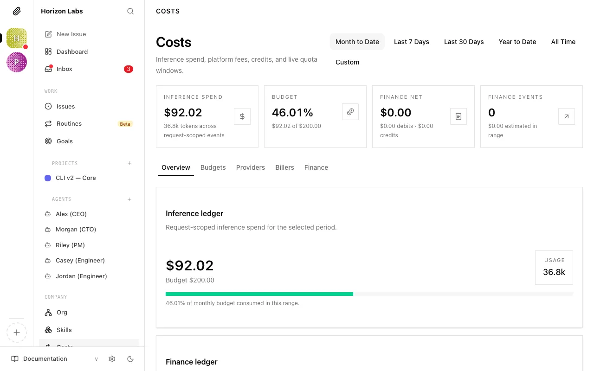
Task: Click the version 'v' label by Documentation
Action: [97, 359]
